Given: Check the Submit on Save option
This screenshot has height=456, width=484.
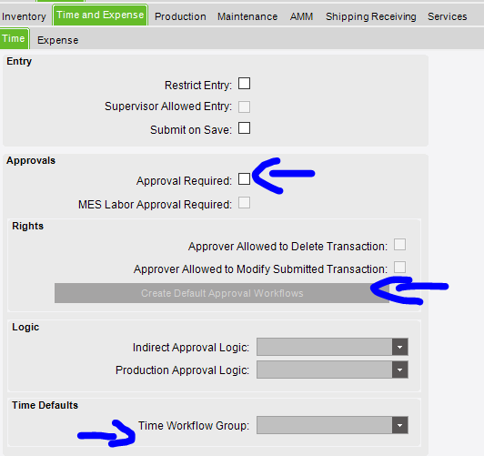Looking at the screenshot, I should click(x=244, y=128).
